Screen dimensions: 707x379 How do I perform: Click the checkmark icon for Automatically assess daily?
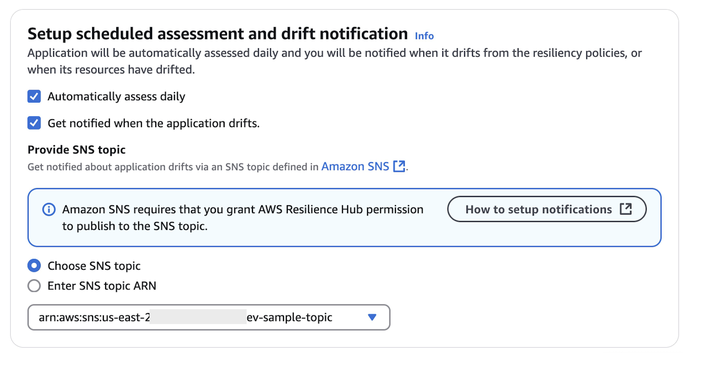click(34, 96)
